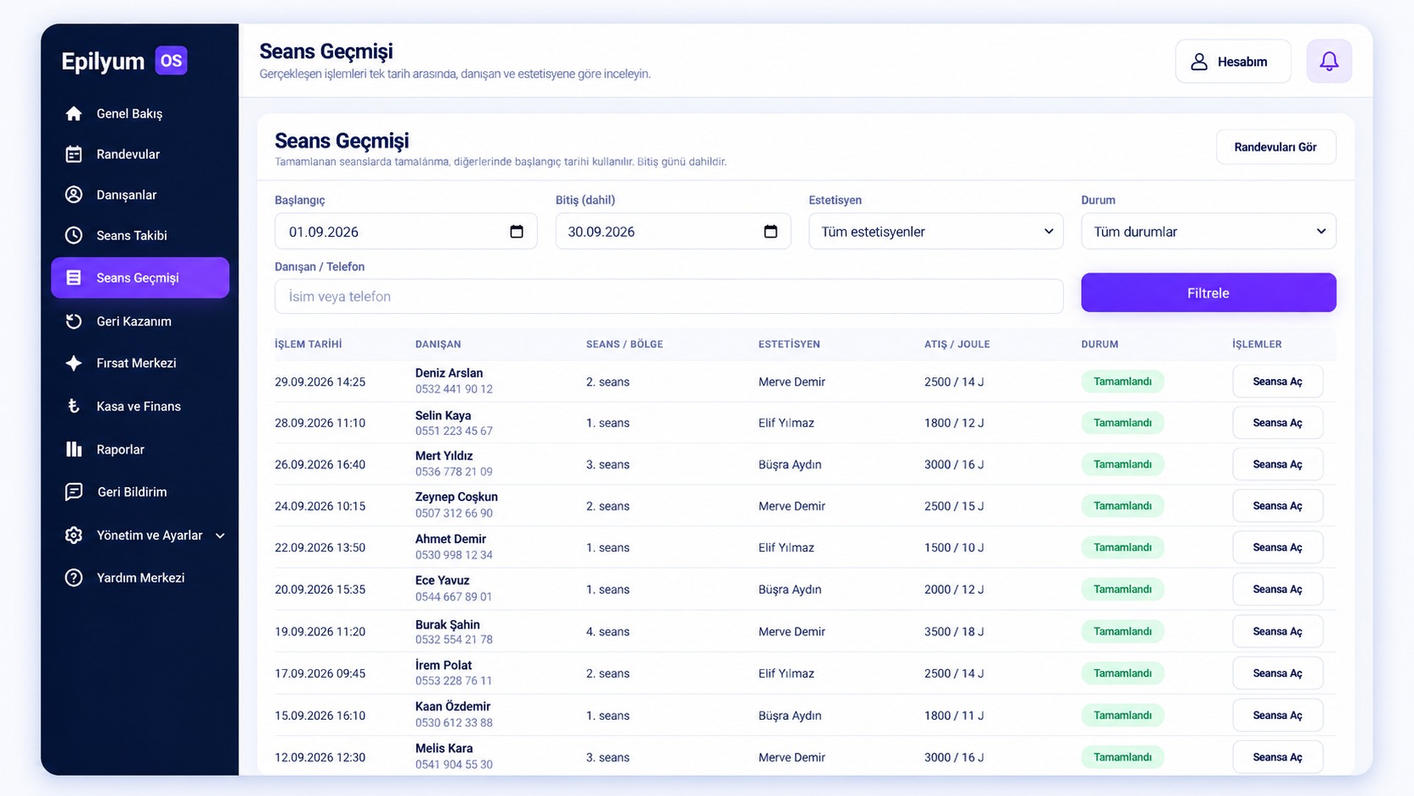The height and width of the screenshot is (796, 1414).
Task: Focus the İsim veya telefon search field
Action: pyautogui.click(x=668, y=296)
